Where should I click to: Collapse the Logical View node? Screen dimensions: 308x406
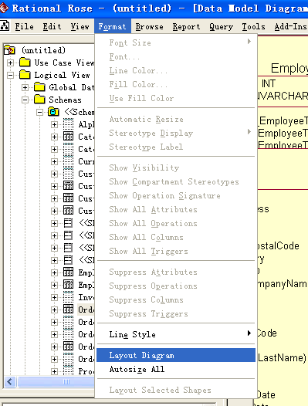[10, 75]
